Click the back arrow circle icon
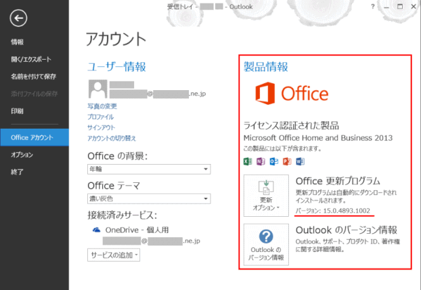The image size is (421, 290). (18, 18)
